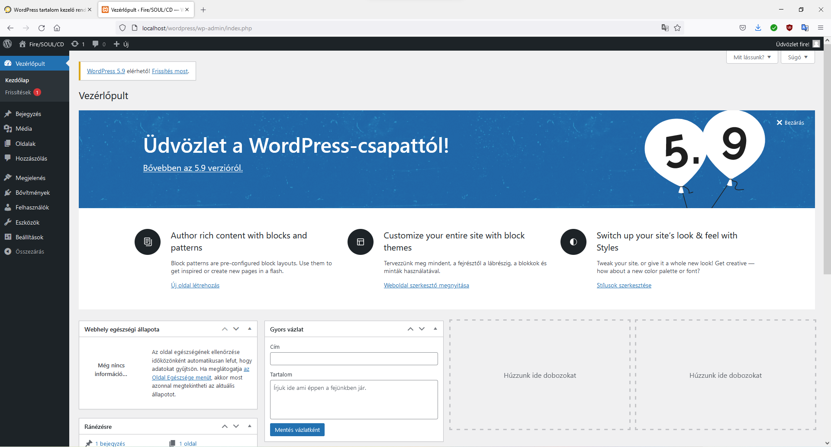Move Ránézésre box down
This screenshot has width=831, height=447.
pyautogui.click(x=236, y=427)
